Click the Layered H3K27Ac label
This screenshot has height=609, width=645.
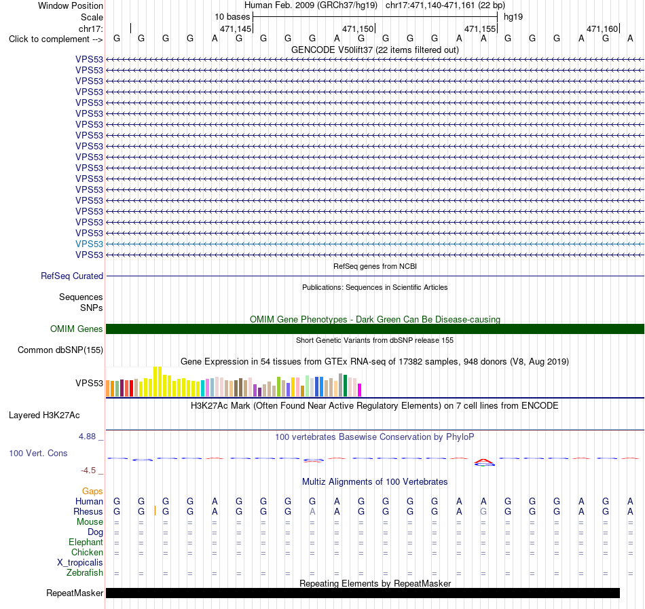click(44, 416)
